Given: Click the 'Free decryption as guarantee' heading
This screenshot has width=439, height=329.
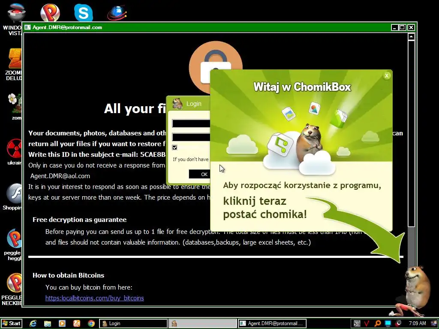Looking at the screenshot, I should point(79,220).
